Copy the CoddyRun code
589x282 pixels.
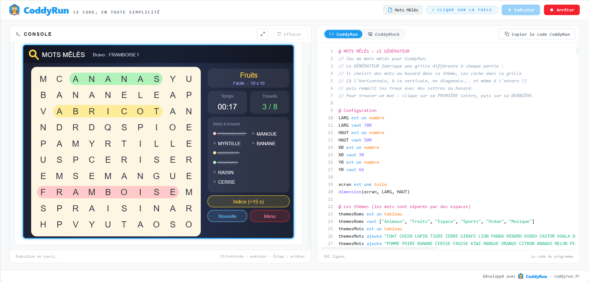[x=537, y=34]
